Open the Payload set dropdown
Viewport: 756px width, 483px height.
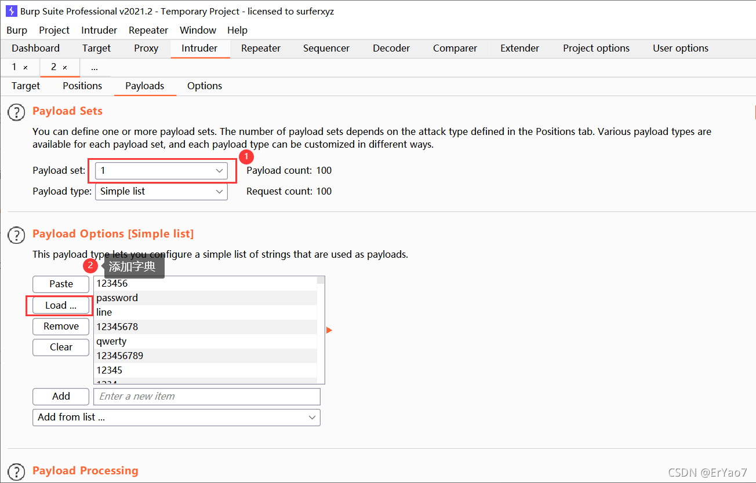tap(161, 170)
